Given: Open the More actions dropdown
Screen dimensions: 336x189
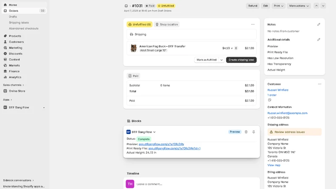Looking at the screenshot, I should point(299,6).
